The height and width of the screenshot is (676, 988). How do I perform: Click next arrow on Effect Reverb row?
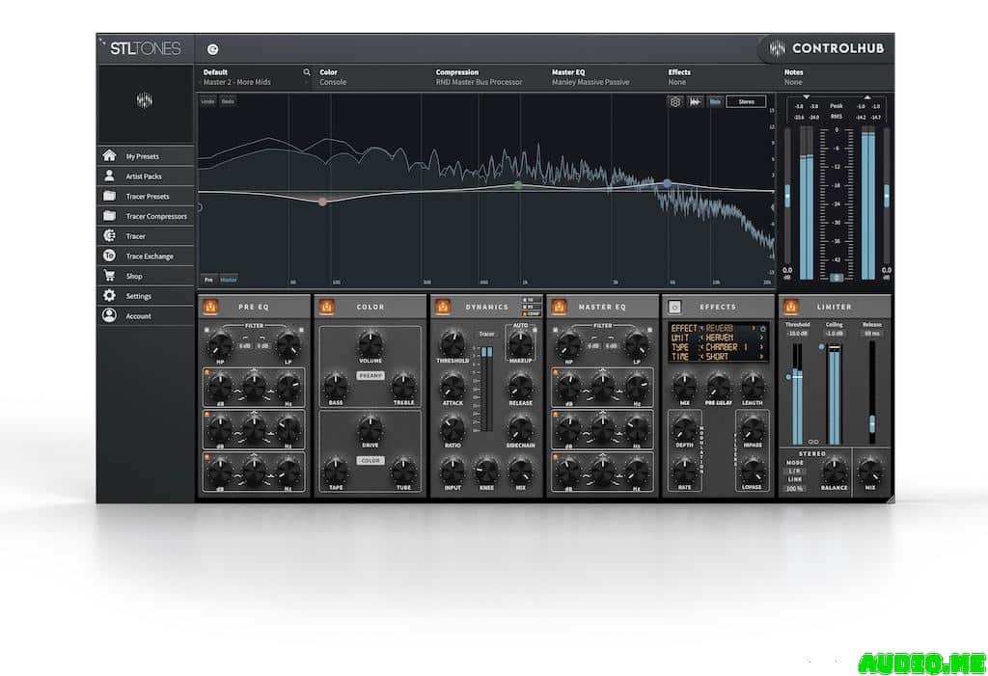tap(754, 329)
